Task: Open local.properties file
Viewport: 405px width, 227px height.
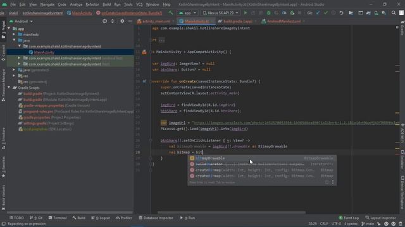Action: (x=45, y=129)
